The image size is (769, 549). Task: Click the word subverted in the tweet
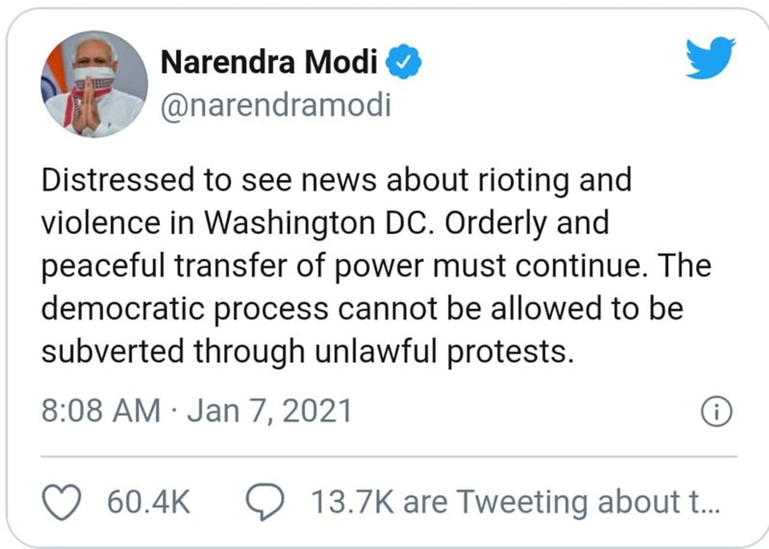112,352
